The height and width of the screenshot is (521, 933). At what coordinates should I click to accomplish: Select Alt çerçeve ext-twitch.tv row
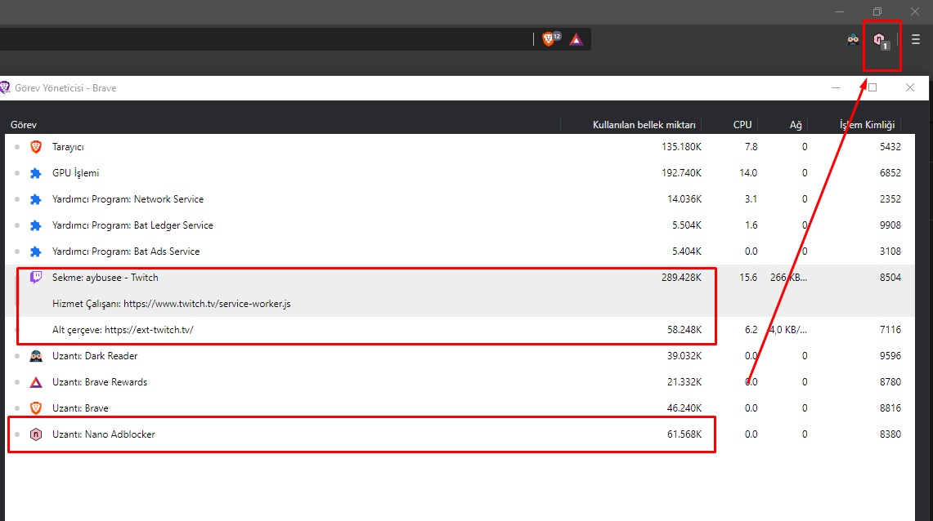[x=460, y=330]
